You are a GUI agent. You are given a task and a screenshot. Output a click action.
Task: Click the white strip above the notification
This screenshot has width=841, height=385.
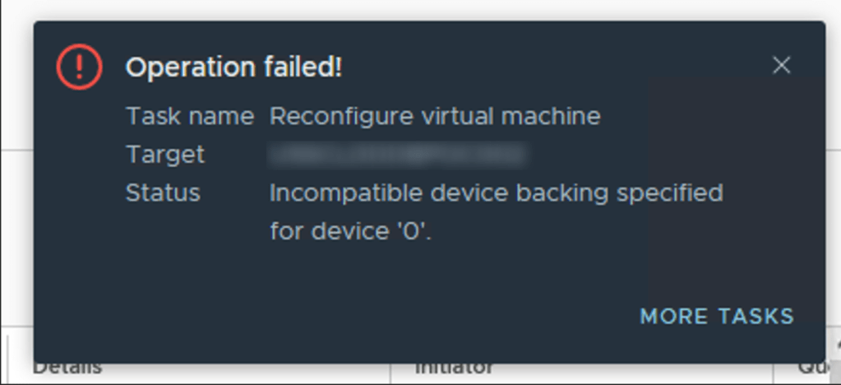[x=411, y=8]
